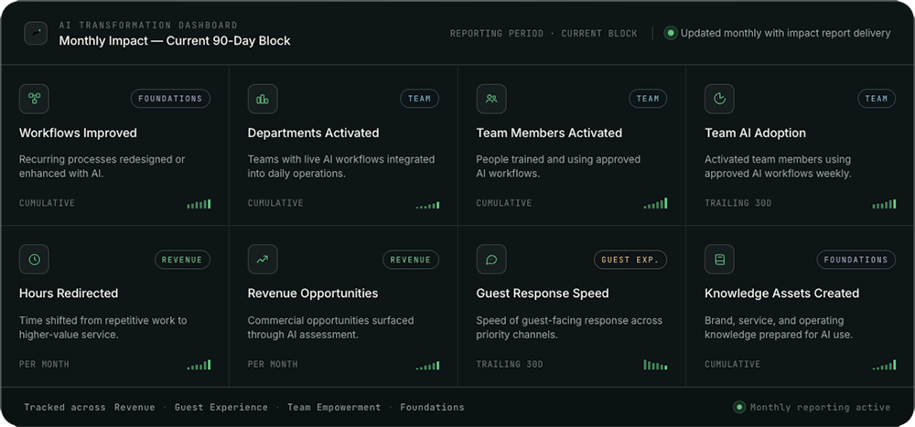Select Foundations in the footer tracking list

click(433, 407)
